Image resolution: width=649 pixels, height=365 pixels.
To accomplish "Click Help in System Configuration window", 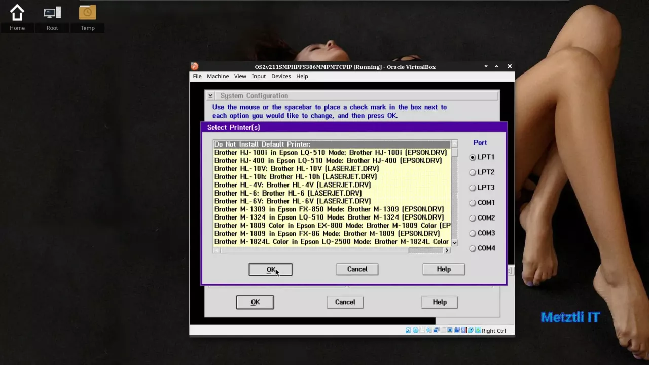I will coord(440,302).
